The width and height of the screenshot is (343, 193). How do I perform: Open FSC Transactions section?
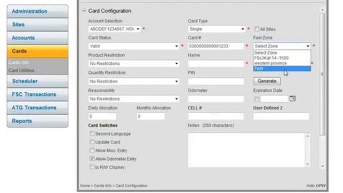pos(38,94)
